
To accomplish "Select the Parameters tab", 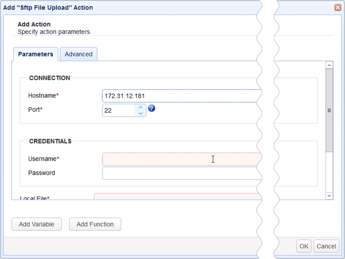I will pyautogui.click(x=36, y=54).
